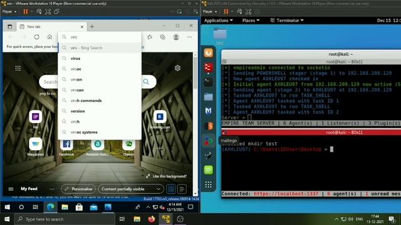The height and width of the screenshot is (225, 401).
Task: Open Burp Suite icon in Kali dock
Action: pyautogui.click(x=209, y=126)
